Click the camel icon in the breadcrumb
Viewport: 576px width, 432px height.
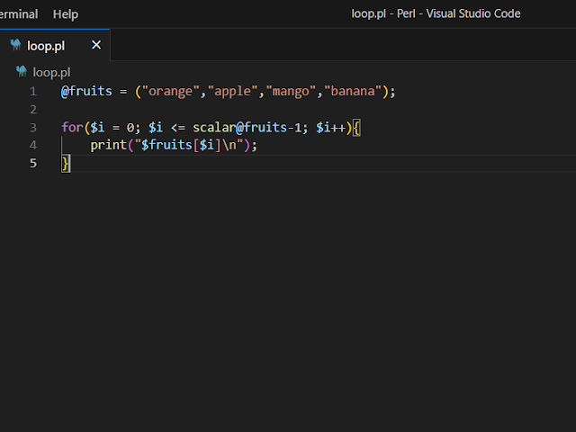pyautogui.click(x=22, y=71)
